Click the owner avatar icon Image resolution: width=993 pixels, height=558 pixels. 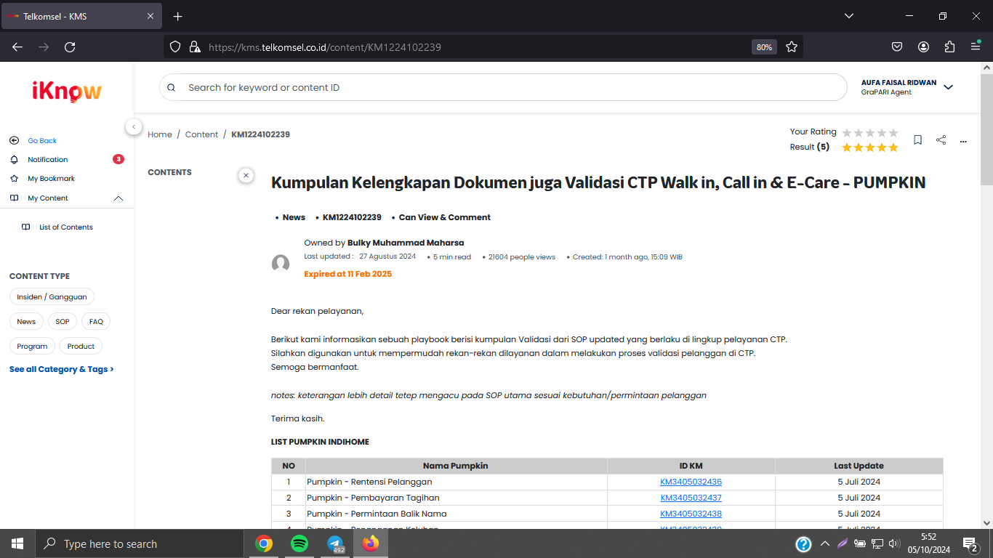pyautogui.click(x=281, y=264)
